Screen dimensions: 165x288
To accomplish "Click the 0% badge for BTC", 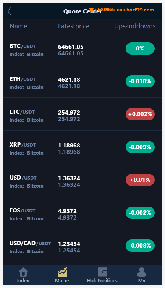I will coord(140,49).
